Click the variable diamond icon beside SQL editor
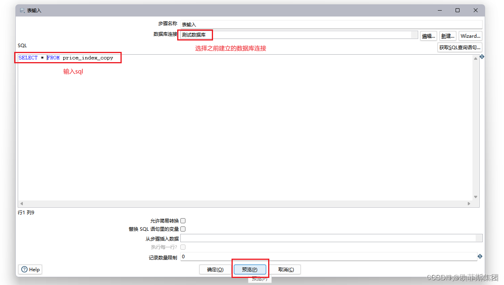 click(x=482, y=57)
